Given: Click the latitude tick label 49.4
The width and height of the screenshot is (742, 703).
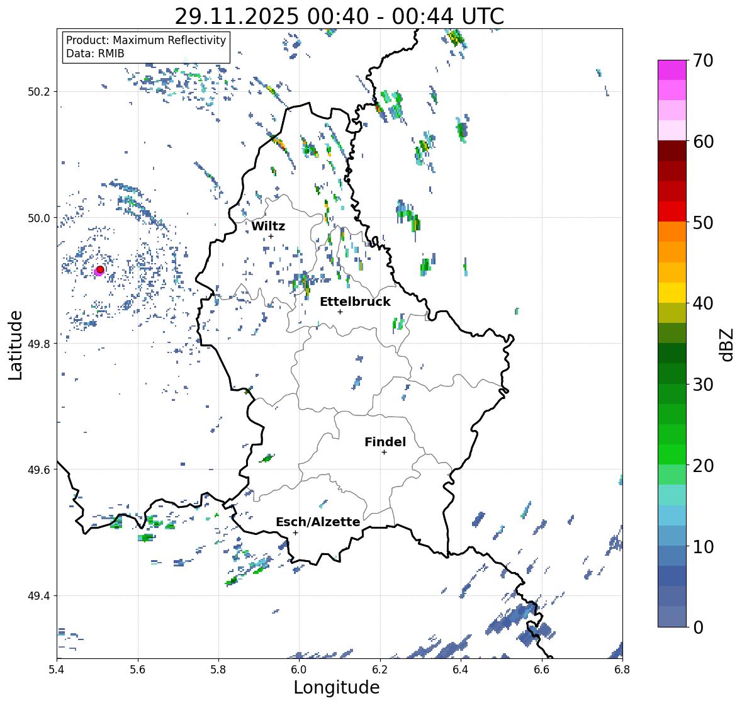Looking at the screenshot, I should (38, 596).
